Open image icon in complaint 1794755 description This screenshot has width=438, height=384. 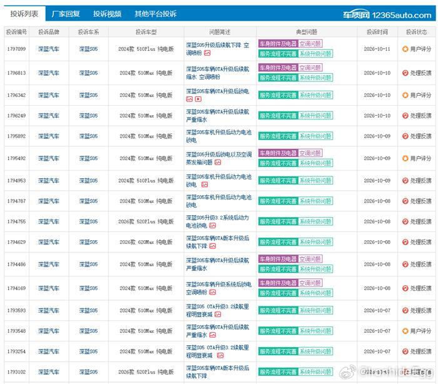(x=213, y=225)
